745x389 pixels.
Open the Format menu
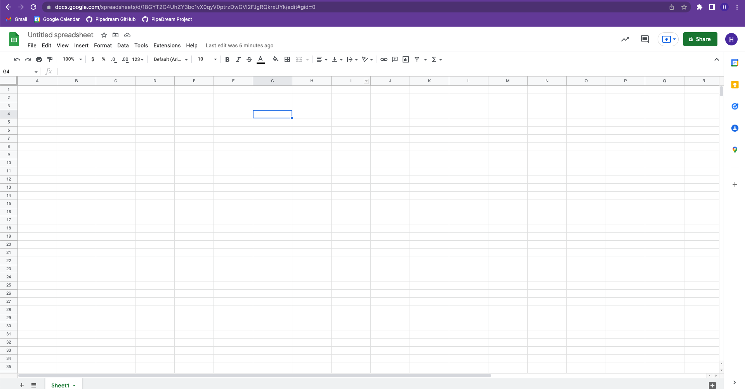[x=102, y=45]
